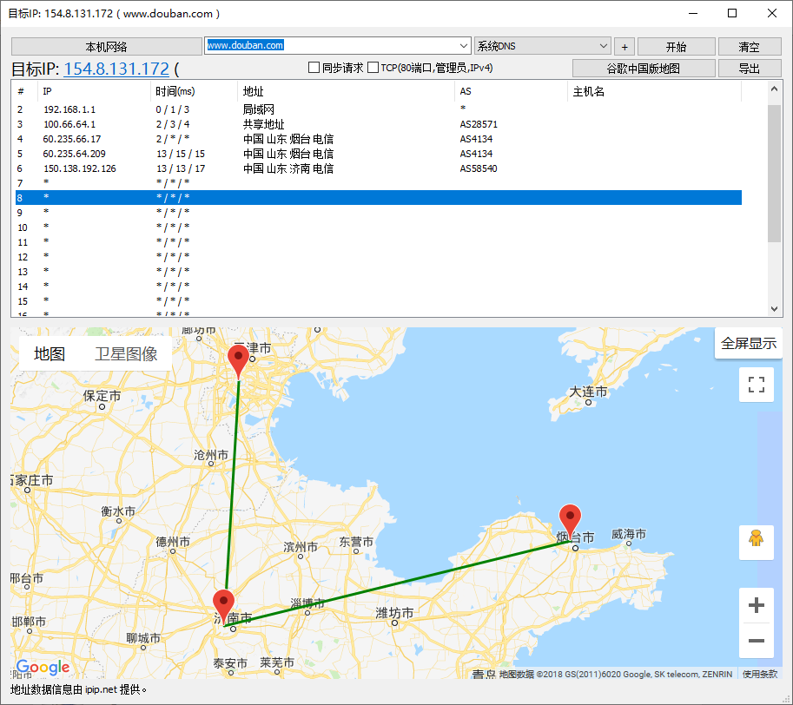Zoom in on the map
This screenshot has height=705, width=793.
(756, 605)
